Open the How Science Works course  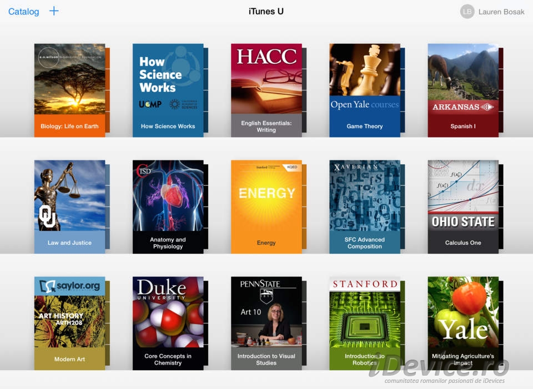168,90
